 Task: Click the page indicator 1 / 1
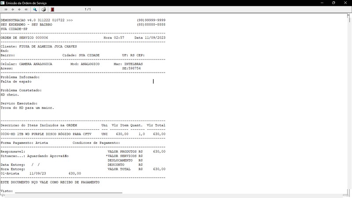click(x=88, y=9)
